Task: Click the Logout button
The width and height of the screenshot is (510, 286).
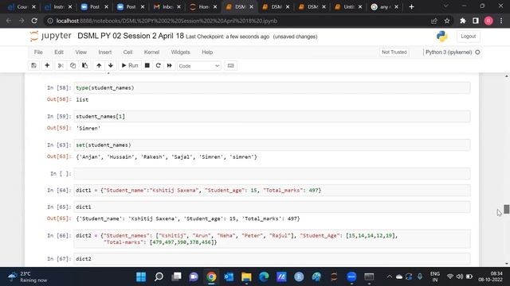Action: [468, 37]
